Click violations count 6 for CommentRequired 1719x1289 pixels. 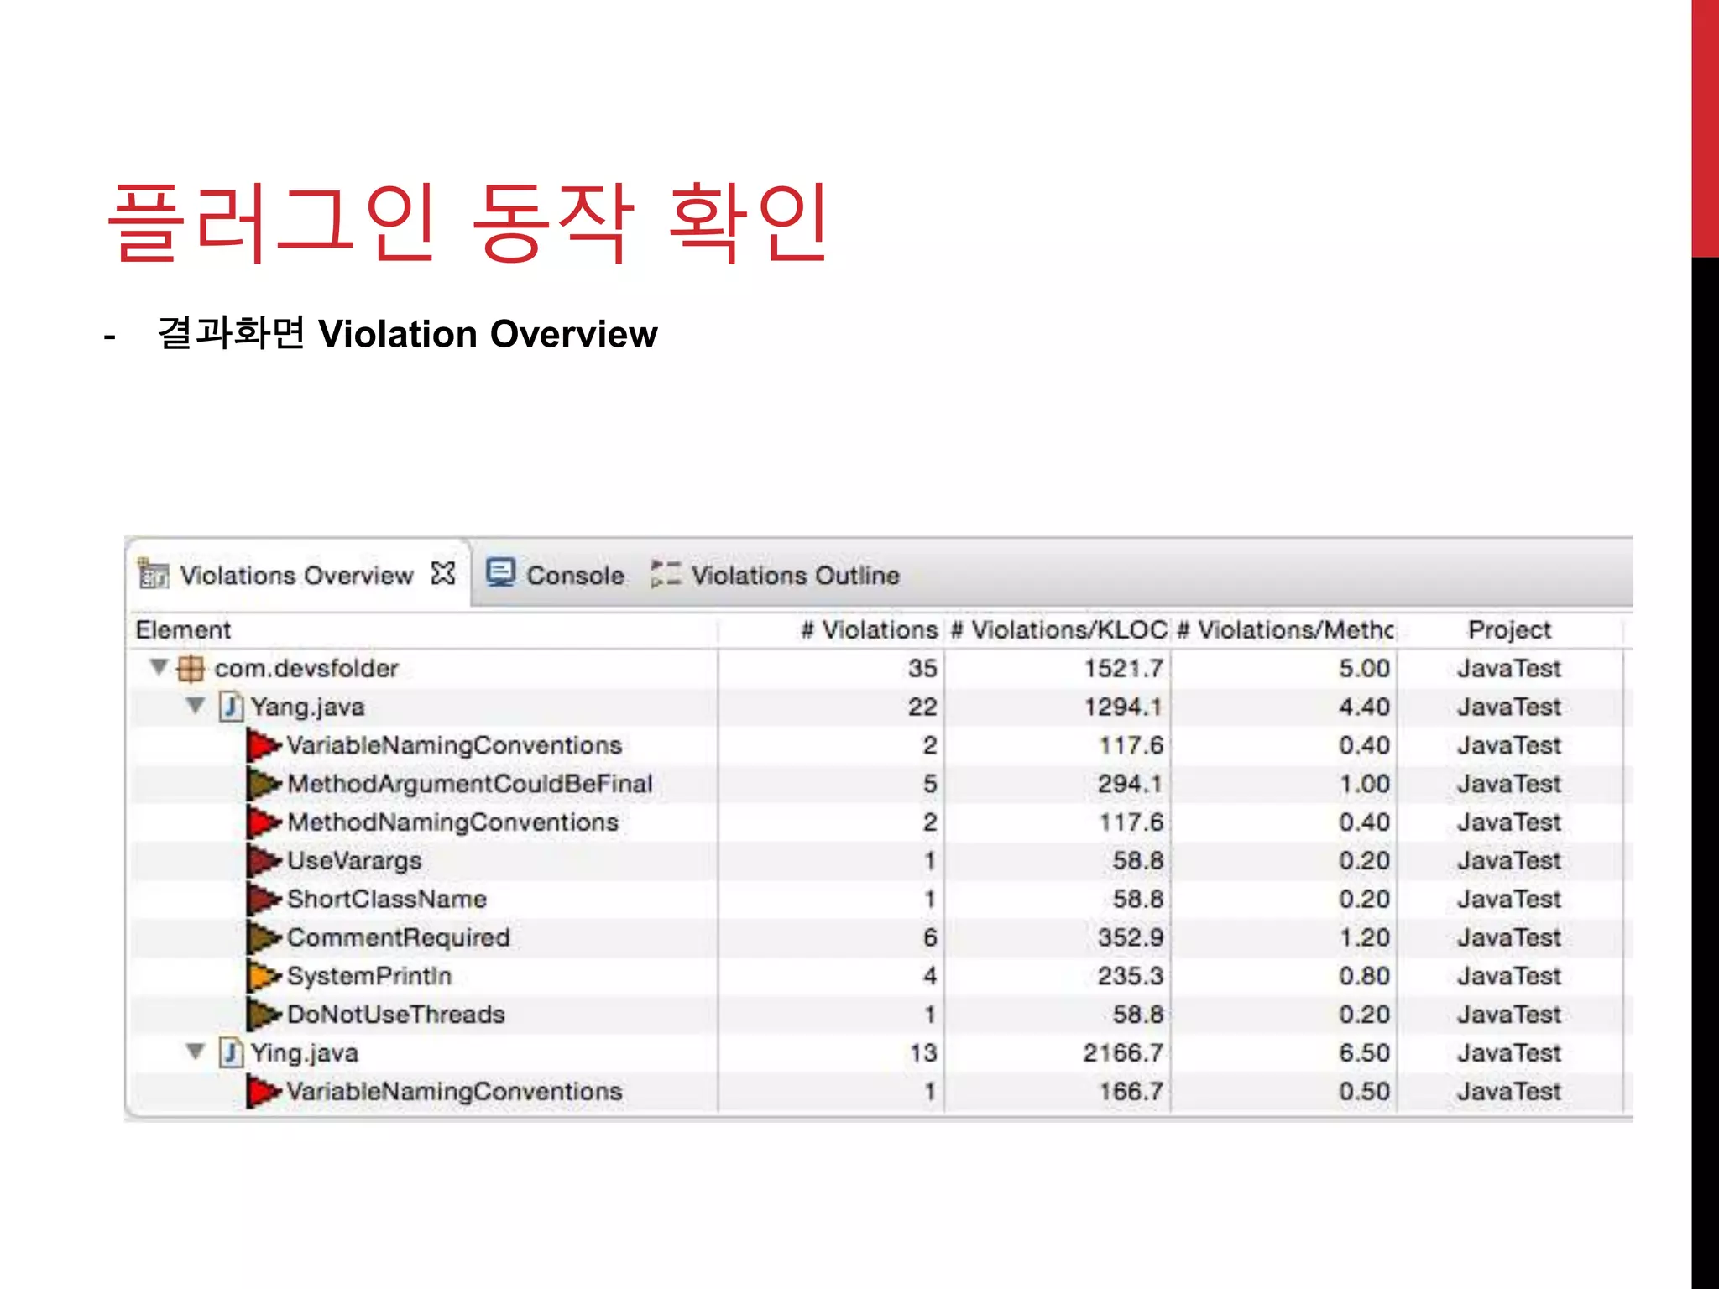coord(930,937)
